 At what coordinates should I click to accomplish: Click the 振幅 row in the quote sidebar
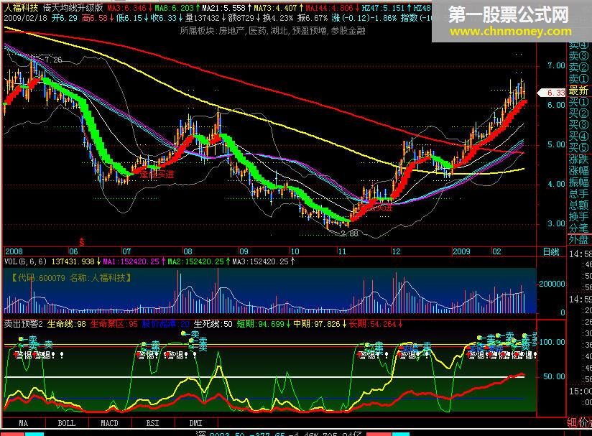click(x=579, y=182)
